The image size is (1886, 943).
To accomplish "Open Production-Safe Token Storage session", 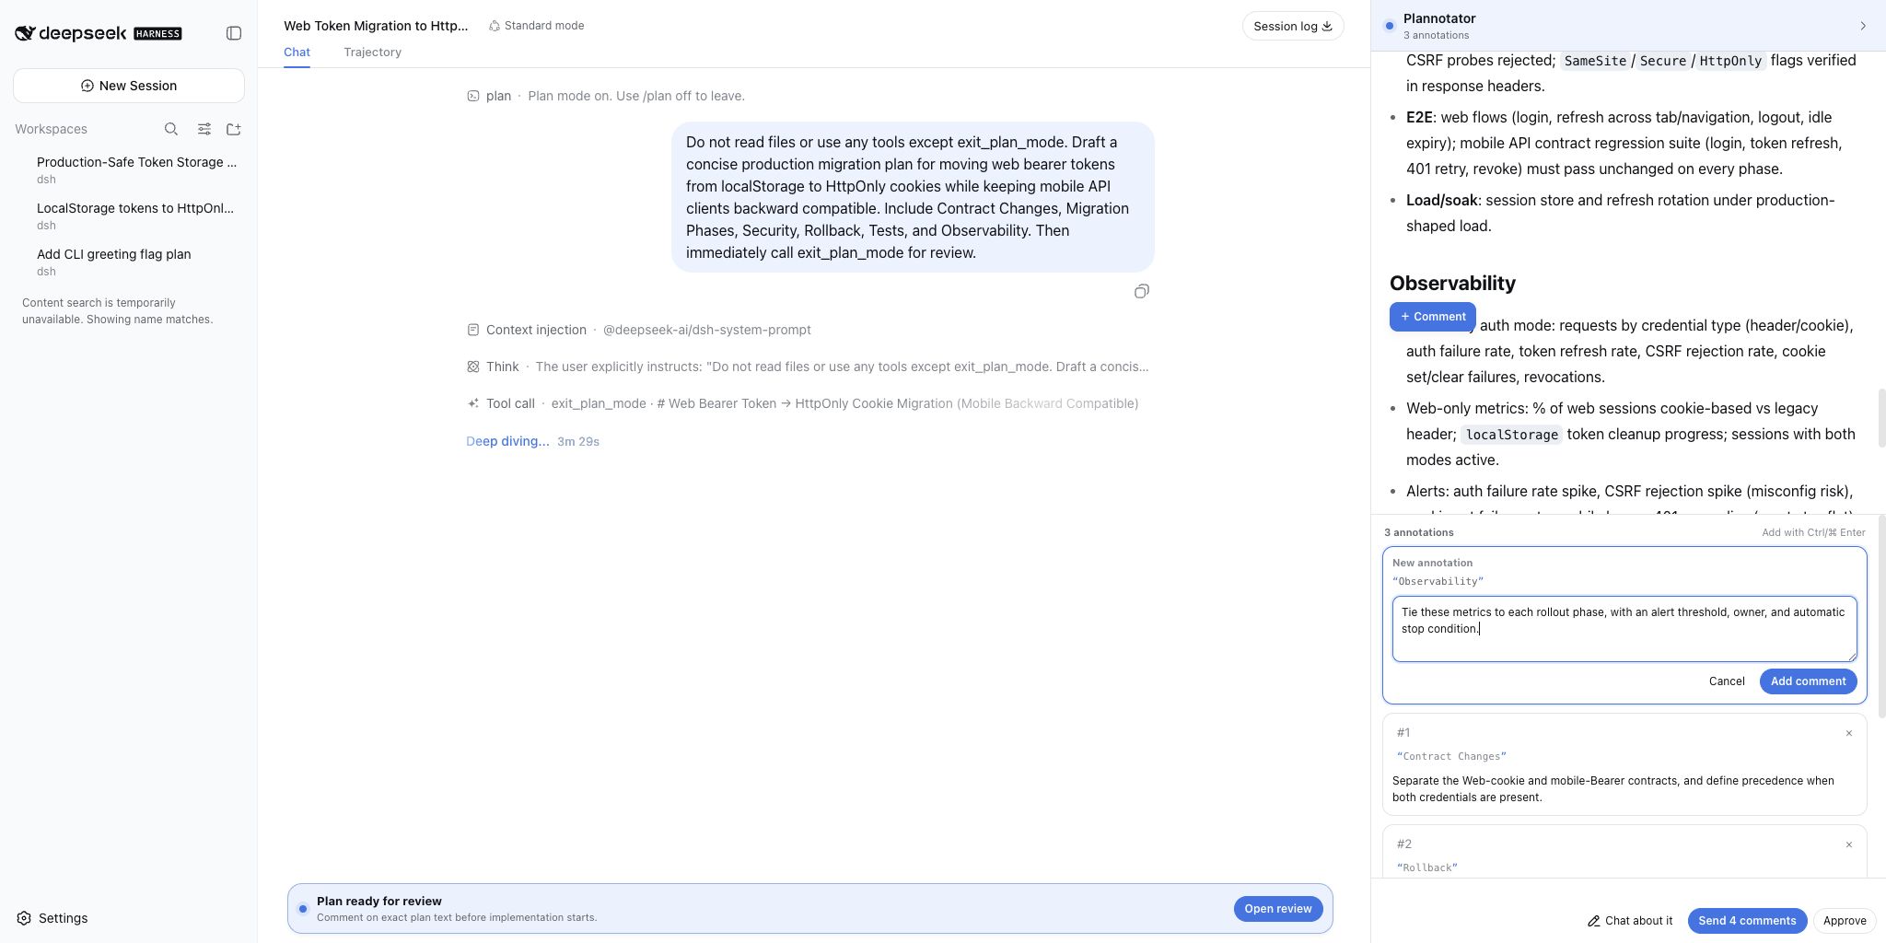I will [x=136, y=169].
